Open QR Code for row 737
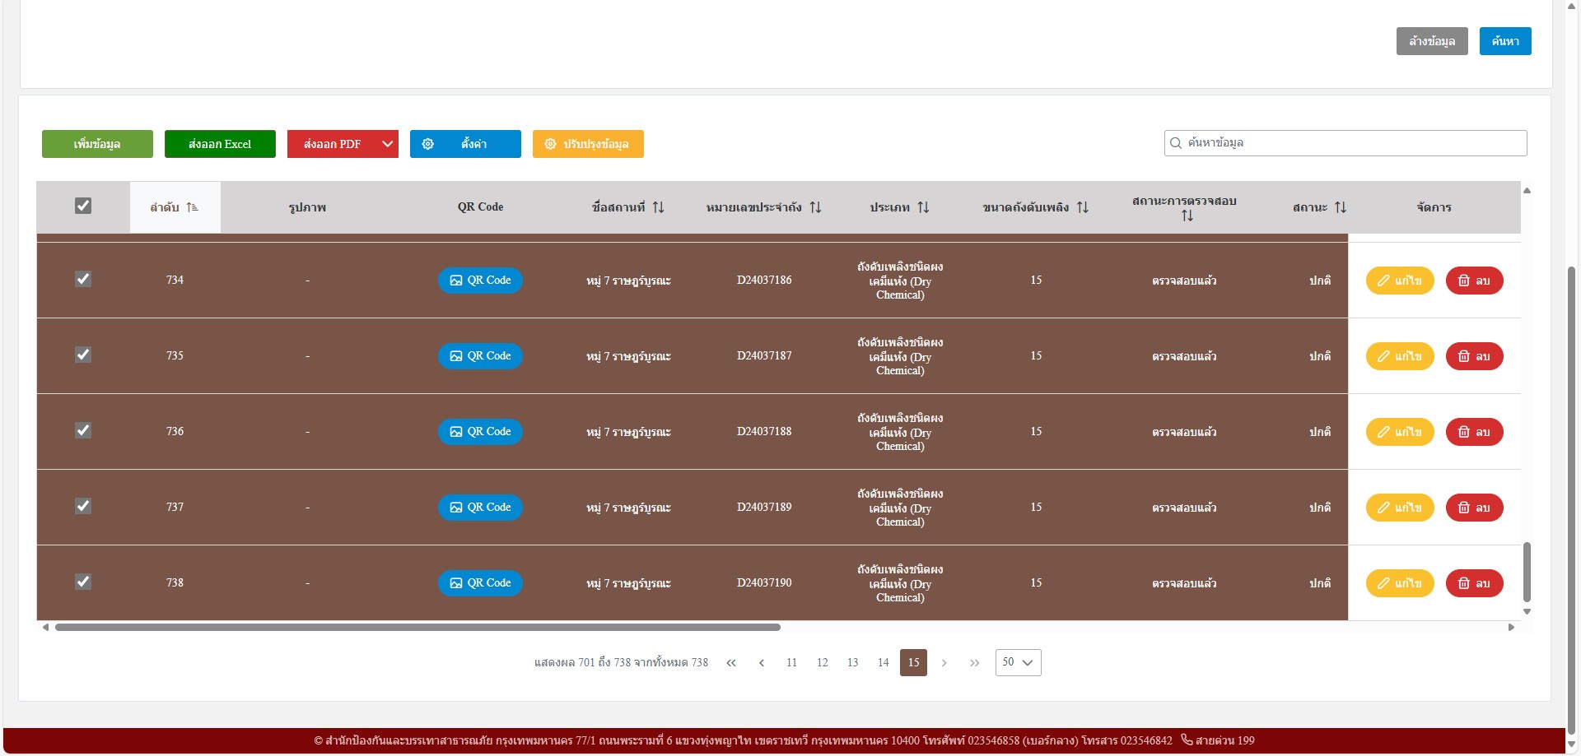Viewport: 1581px width, 756px height. pyautogui.click(x=480, y=508)
